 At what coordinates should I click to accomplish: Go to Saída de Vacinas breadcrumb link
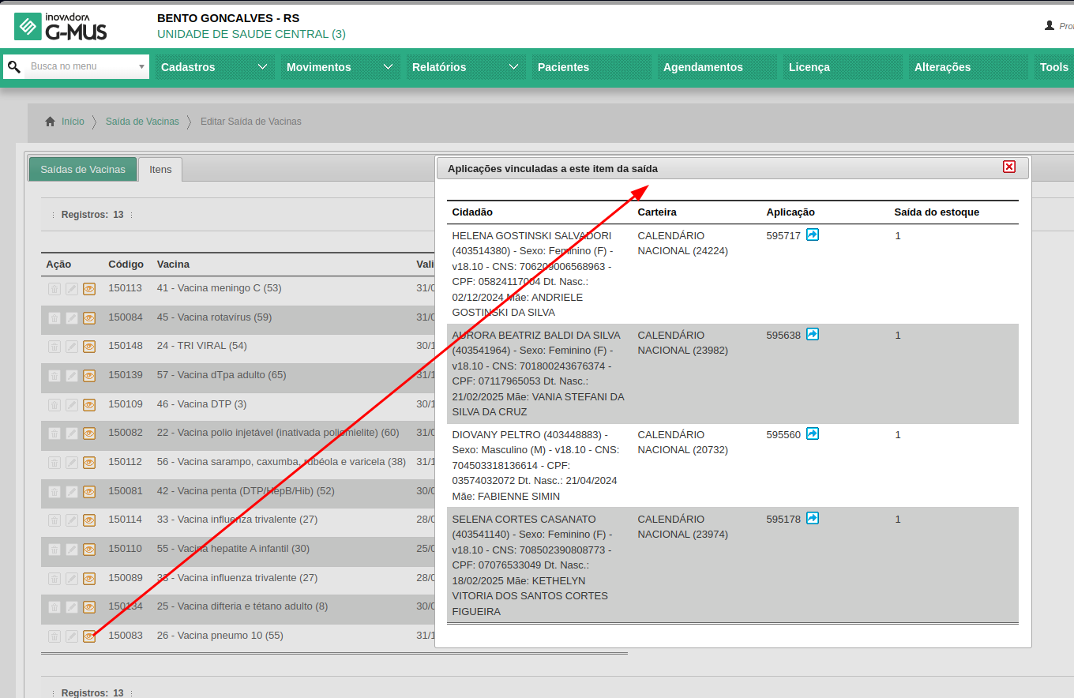[x=142, y=122]
